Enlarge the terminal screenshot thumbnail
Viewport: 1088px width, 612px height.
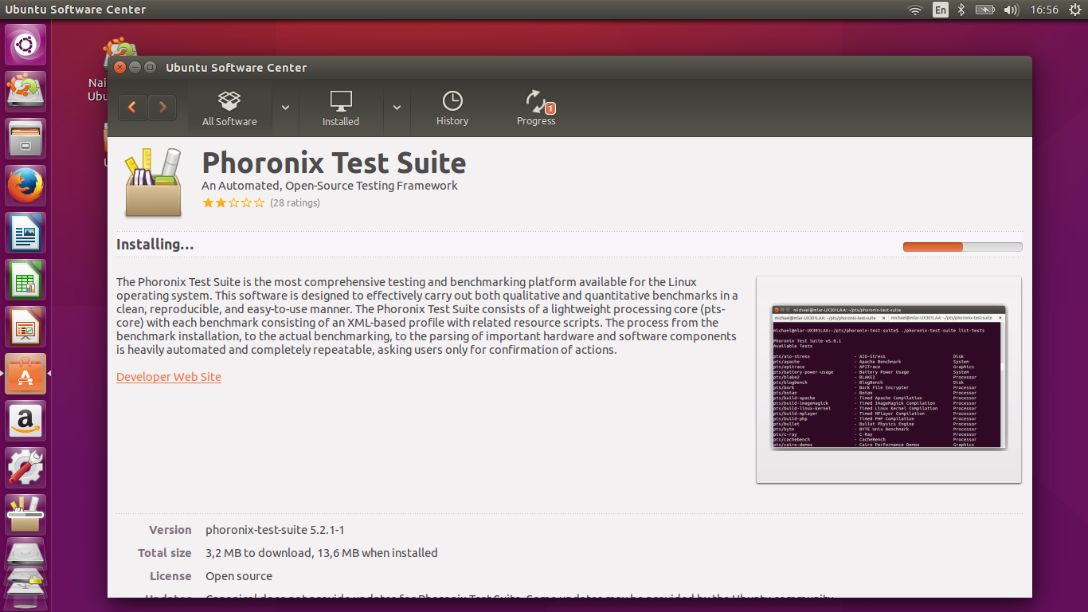click(889, 379)
